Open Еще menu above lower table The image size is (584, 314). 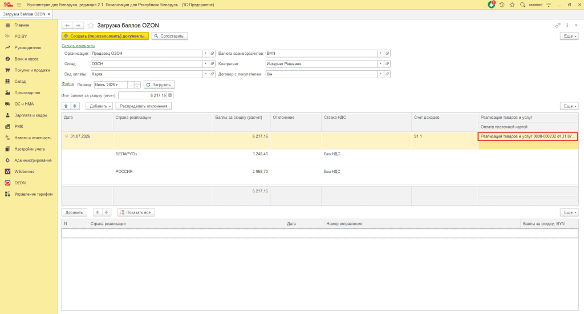click(x=569, y=212)
